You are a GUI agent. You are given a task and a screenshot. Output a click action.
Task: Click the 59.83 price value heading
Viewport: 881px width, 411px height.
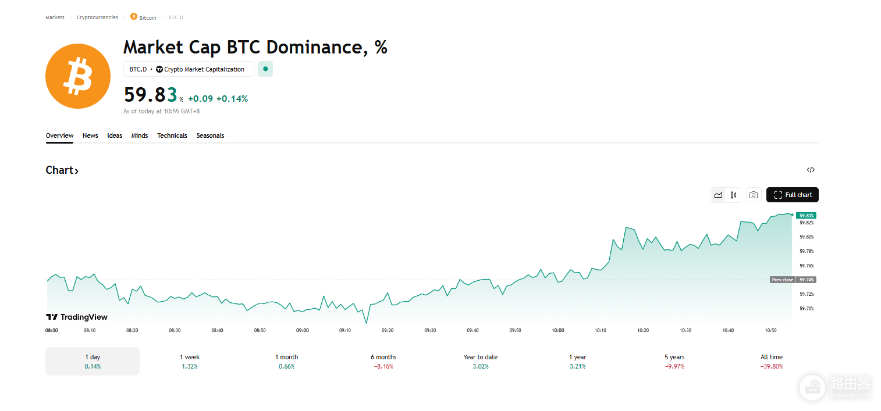click(151, 94)
